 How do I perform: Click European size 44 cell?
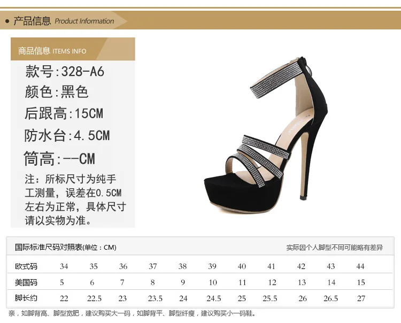tap(360, 266)
